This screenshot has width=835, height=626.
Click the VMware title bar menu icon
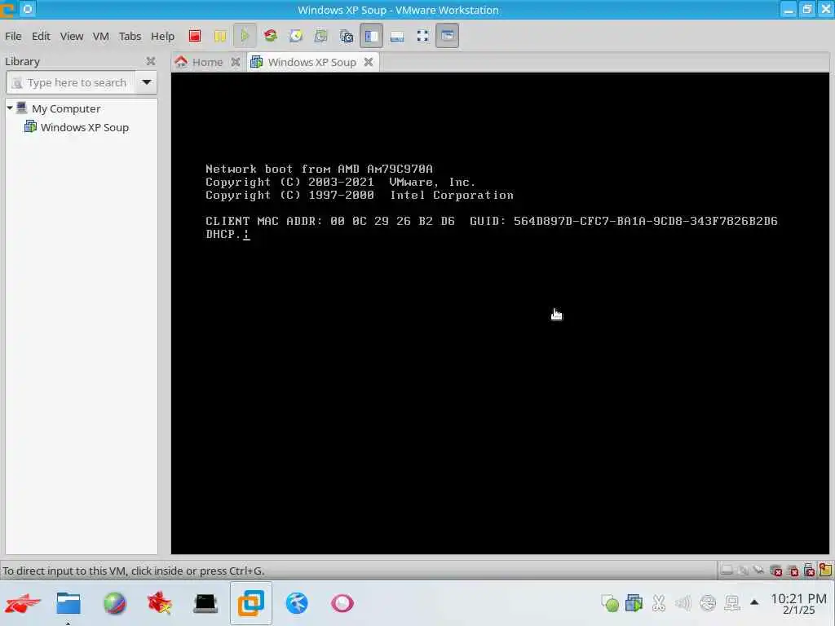7,10
